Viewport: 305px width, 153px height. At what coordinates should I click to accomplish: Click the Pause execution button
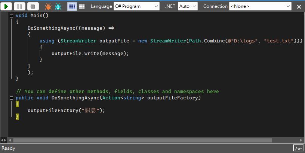(x=19, y=6)
